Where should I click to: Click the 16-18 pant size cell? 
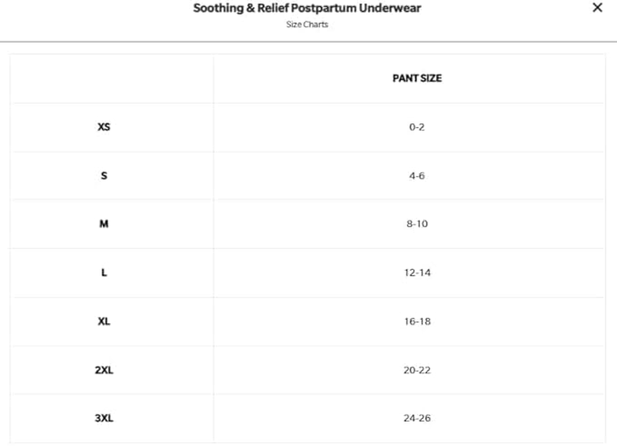(417, 322)
